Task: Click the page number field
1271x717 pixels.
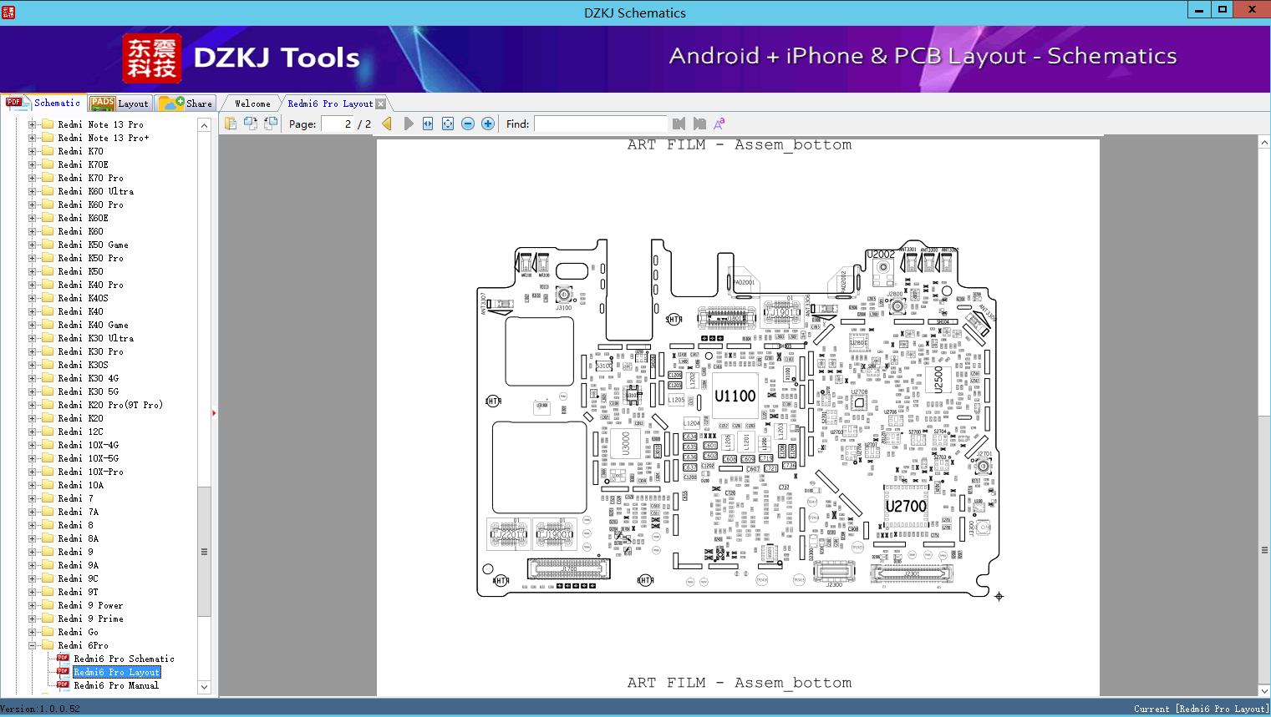Action: pyautogui.click(x=338, y=124)
